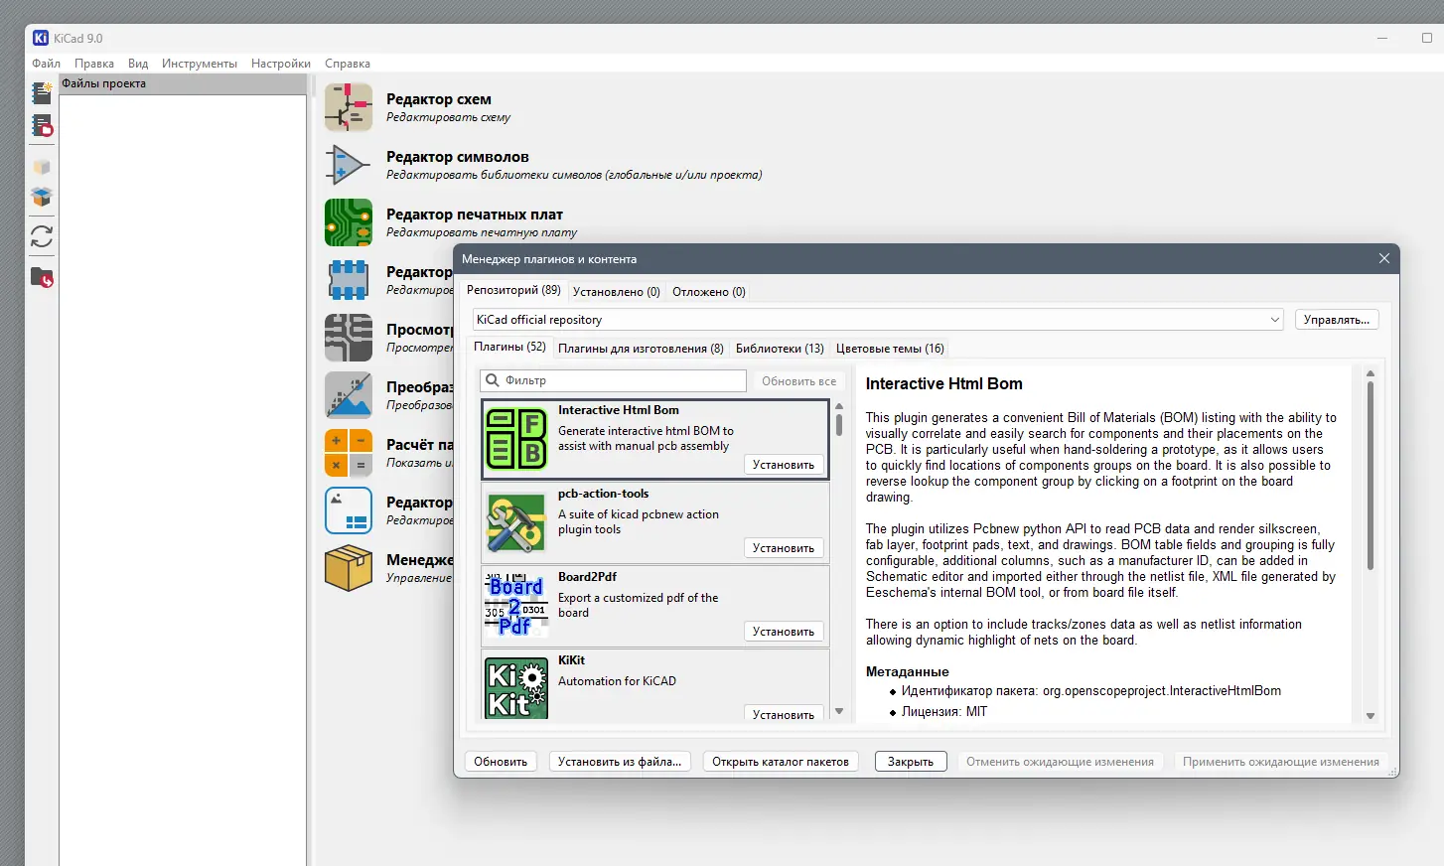1444x866 pixels.
Task: Install the Interactive Html Bom plugin
Action: pos(784,464)
